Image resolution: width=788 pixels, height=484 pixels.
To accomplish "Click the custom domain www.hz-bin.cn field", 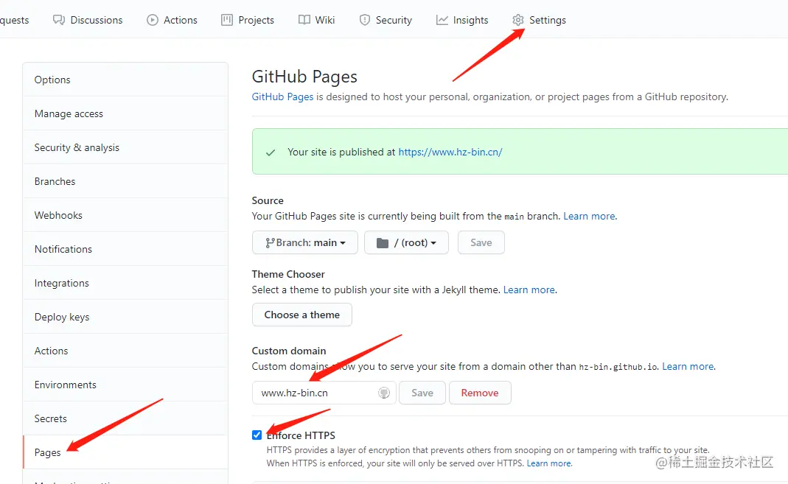I will click(324, 393).
